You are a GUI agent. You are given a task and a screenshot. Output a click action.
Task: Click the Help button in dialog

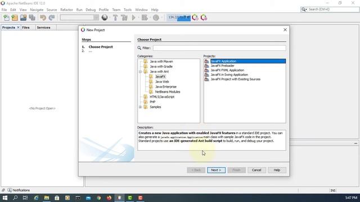coord(277,170)
